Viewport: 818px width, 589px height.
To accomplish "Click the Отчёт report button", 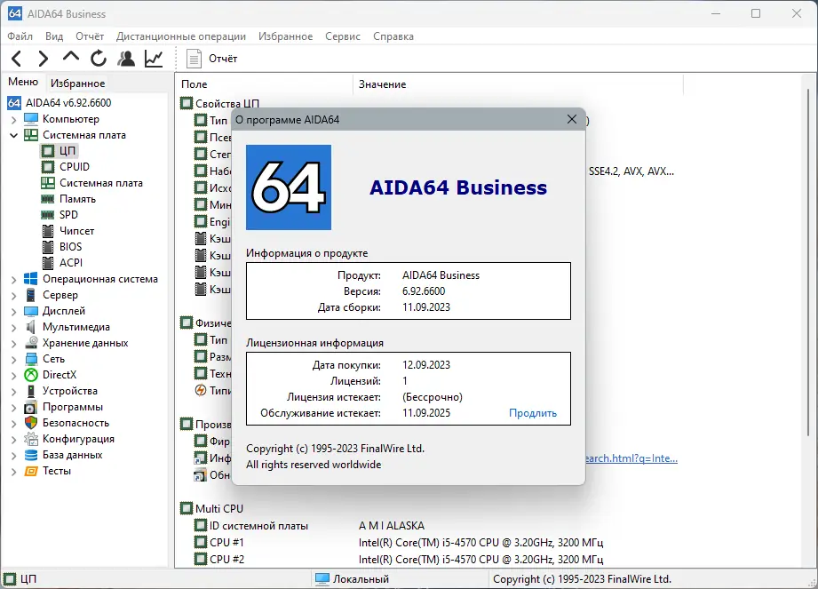I will pyautogui.click(x=210, y=57).
